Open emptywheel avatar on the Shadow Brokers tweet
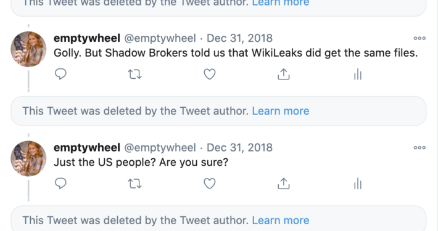The image size is (438, 231). tap(28, 49)
